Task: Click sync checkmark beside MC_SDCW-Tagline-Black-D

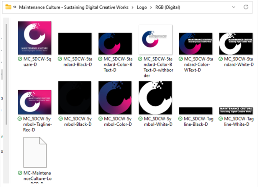Action: pos(180,118)
